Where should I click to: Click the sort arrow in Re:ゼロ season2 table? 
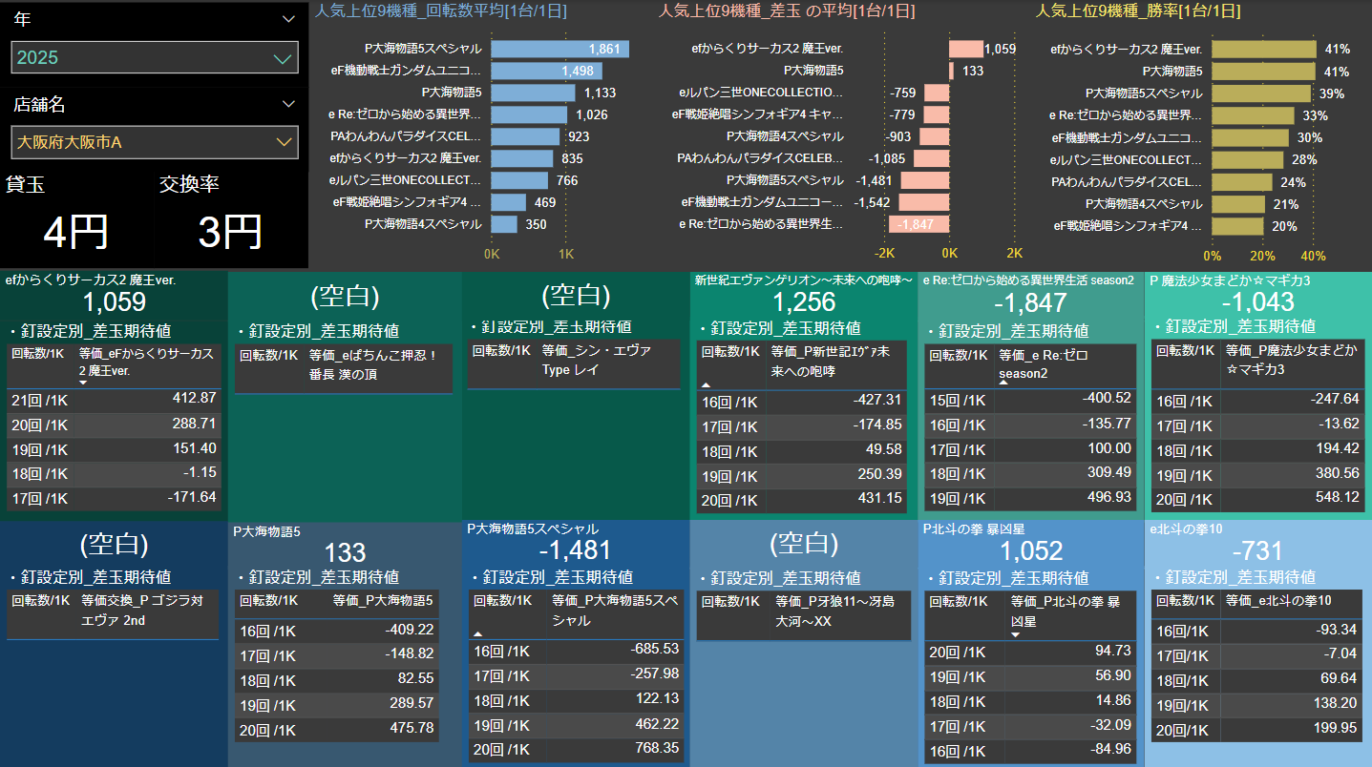[1003, 383]
